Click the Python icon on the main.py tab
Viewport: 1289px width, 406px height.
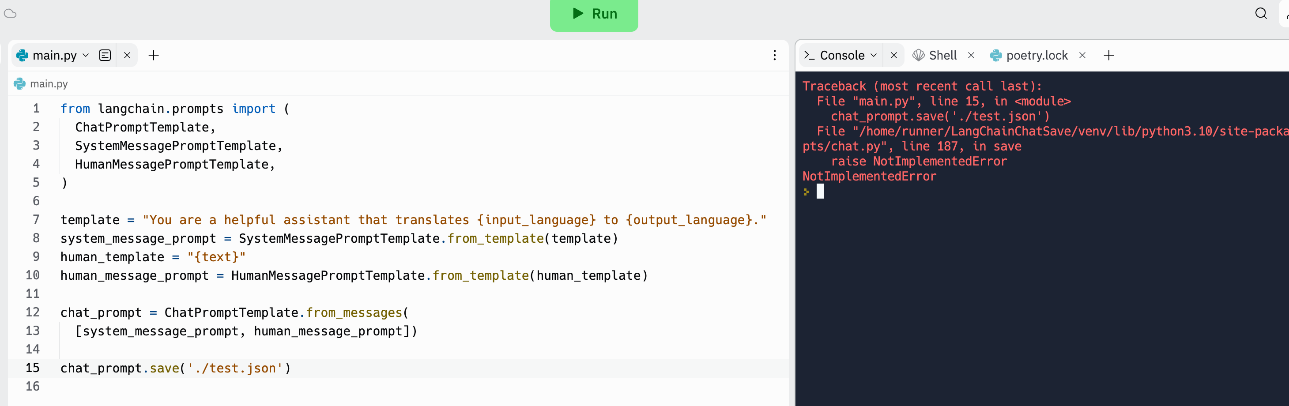(x=22, y=55)
